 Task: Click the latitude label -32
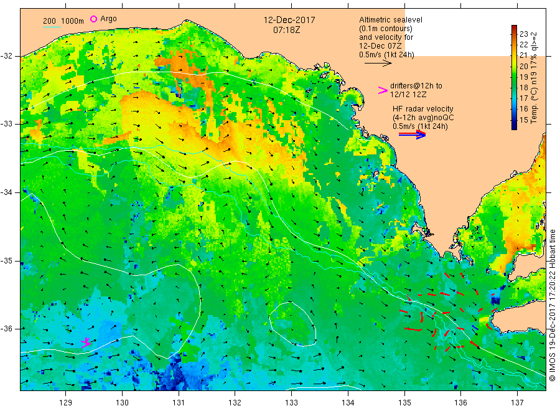pyautogui.click(x=7, y=56)
